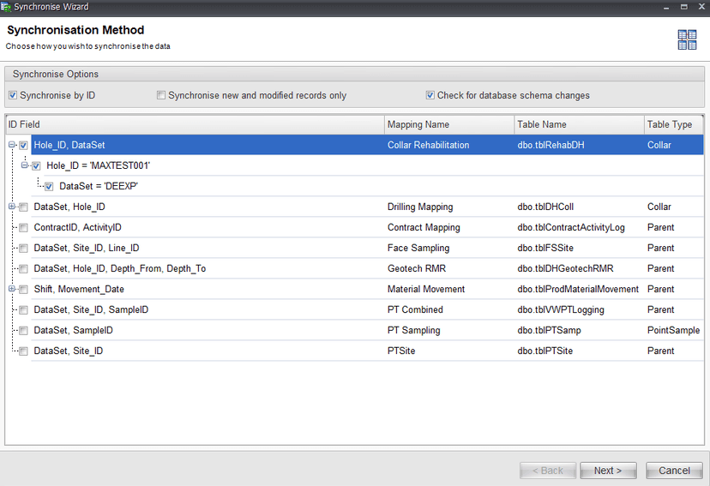This screenshot has height=486, width=710.
Task: Close the Synchronise Wizard window
Action: (x=701, y=7)
